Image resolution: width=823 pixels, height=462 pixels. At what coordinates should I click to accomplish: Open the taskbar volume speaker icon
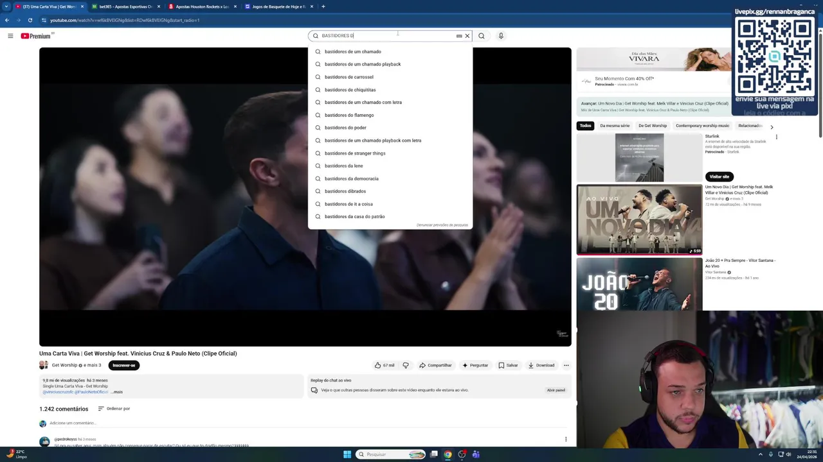click(790, 454)
